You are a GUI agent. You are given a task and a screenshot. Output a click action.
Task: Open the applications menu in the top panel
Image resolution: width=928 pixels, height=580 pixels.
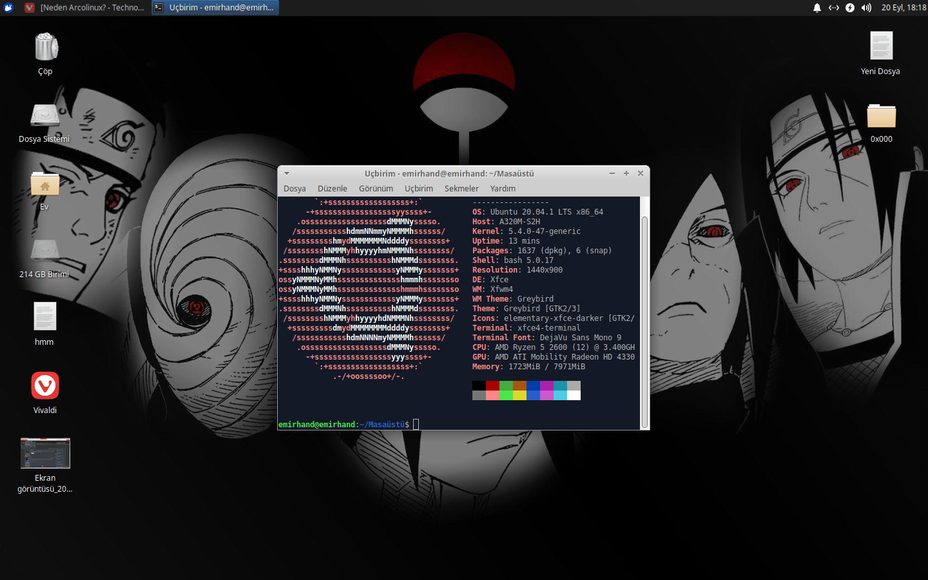click(8, 8)
